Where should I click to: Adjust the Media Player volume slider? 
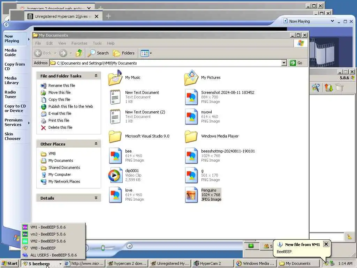pyautogui.click(x=103, y=248)
